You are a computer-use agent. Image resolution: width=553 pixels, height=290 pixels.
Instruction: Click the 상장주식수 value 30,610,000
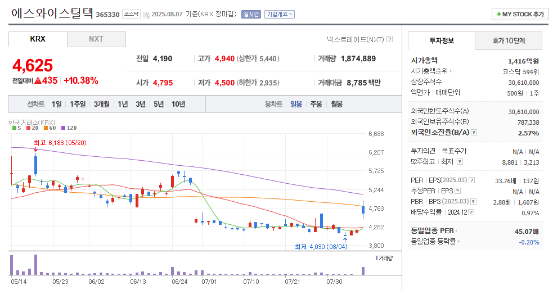click(524, 83)
